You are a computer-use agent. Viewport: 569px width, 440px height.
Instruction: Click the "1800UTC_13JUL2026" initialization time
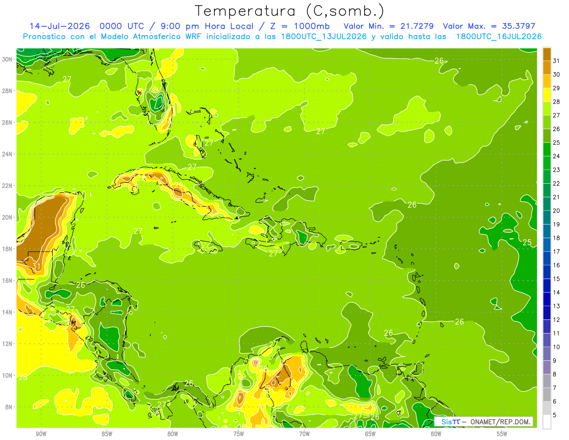322,37
